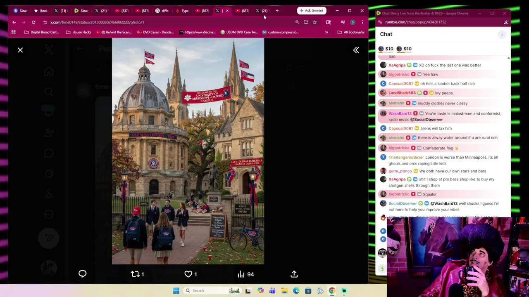529x297 pixels.
Task: Open the Digital Broad Cast bookmark folder
Action: coord(41,32)
